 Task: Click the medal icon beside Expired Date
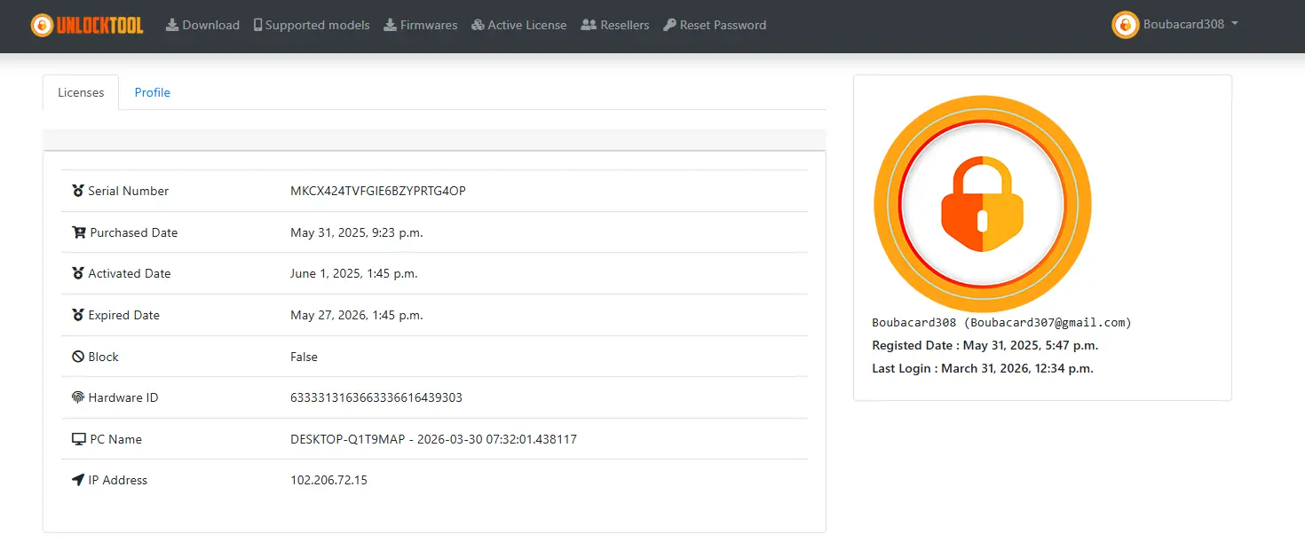click(x=78, y=315)
